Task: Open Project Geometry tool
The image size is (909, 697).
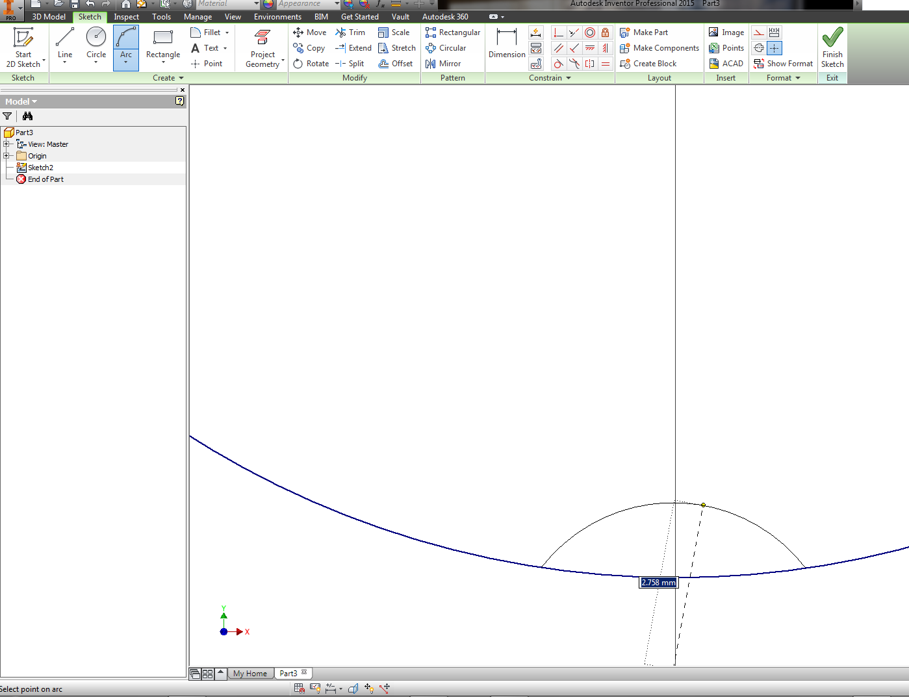Action: [262, 47]
